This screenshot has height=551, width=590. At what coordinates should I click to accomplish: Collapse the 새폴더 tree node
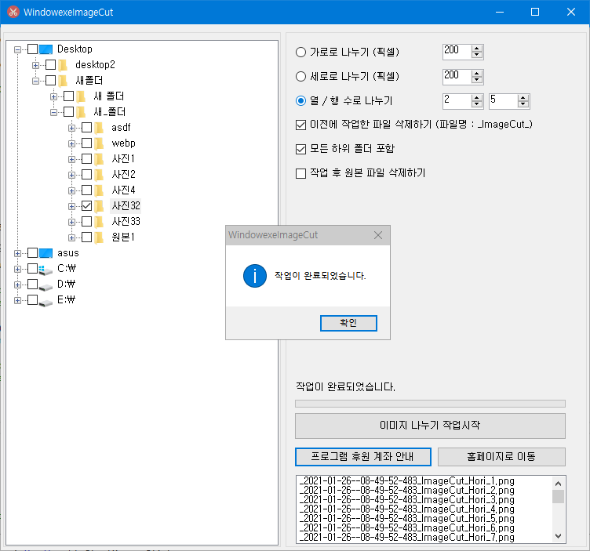(35, 81)
